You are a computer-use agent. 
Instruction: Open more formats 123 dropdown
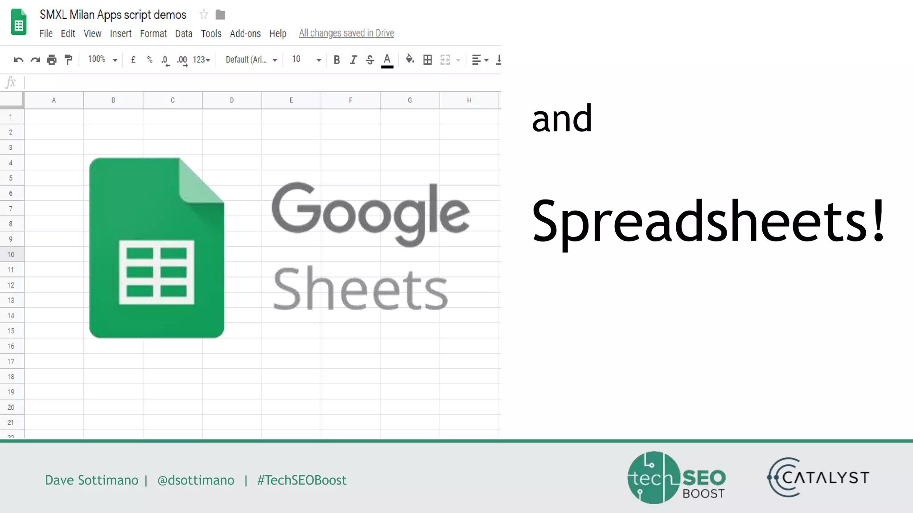tap(202, 60)
